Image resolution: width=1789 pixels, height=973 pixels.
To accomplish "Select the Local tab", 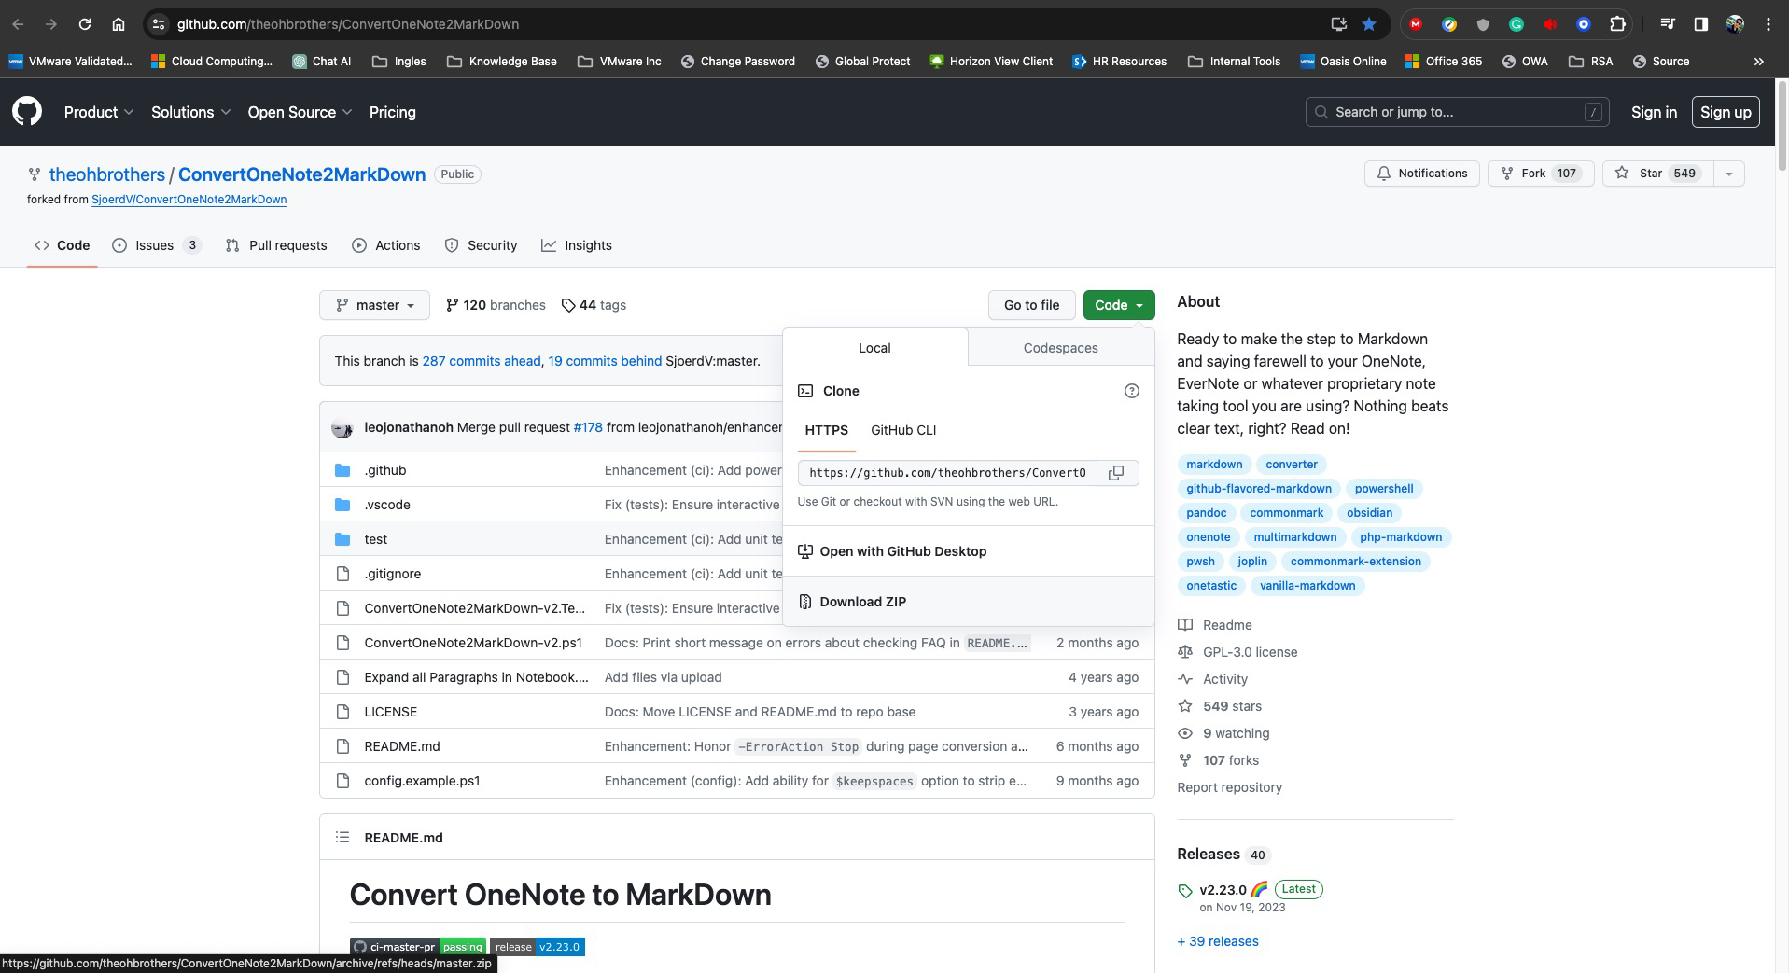I will coord(874,348).
